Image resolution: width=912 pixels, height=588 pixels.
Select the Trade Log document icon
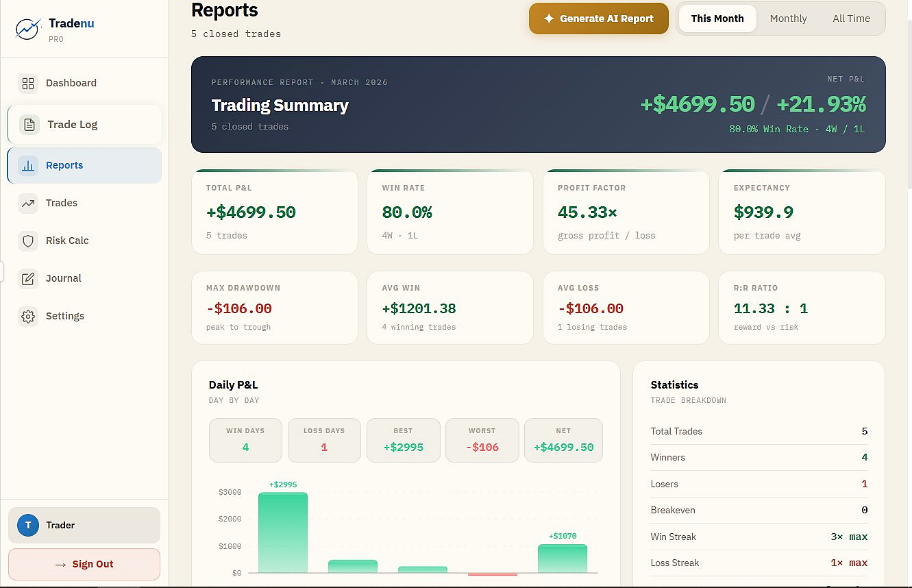point(28,124)
